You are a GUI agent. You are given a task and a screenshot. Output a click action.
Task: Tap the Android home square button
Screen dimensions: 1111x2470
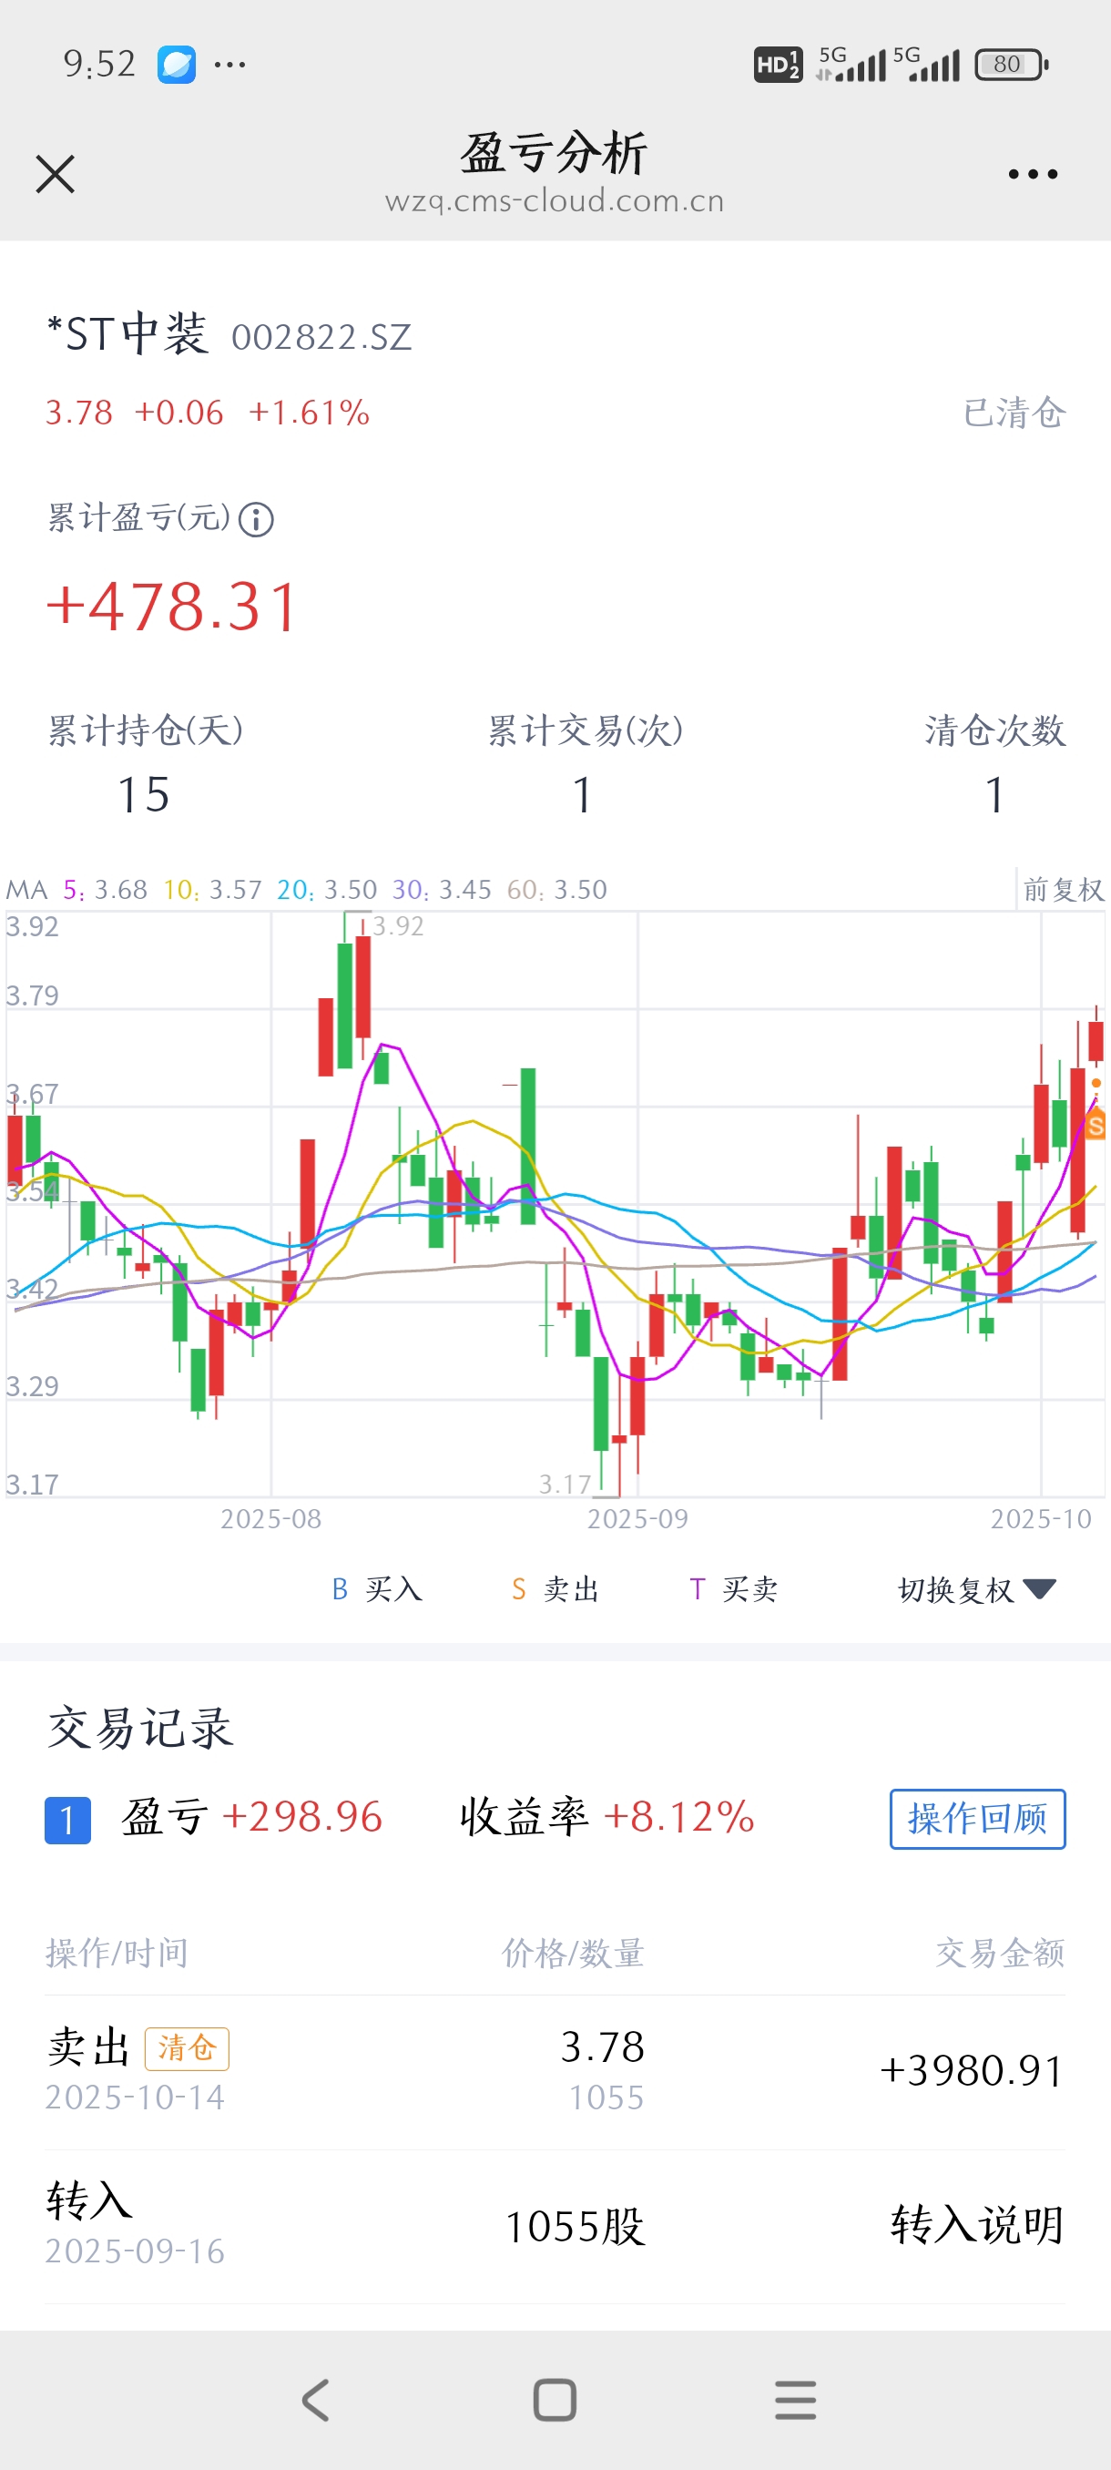tap(555, 2400)
